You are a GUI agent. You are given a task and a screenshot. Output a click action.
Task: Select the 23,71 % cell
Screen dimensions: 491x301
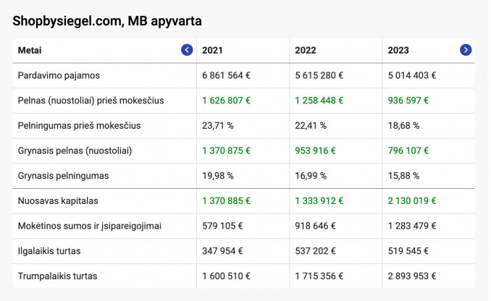[218, 126]
